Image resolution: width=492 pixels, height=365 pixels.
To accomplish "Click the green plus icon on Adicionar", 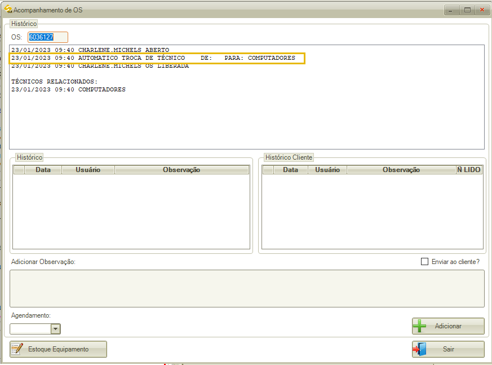I will (x=419, y=326).
